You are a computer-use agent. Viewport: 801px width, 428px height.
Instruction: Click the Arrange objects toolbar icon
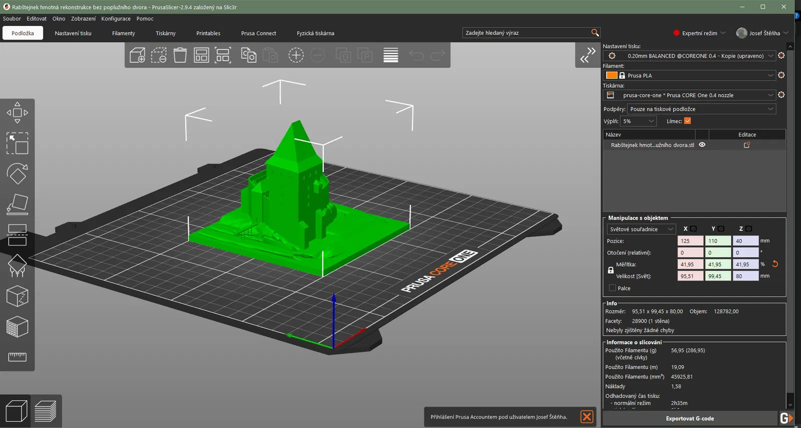tap(201, 55)
